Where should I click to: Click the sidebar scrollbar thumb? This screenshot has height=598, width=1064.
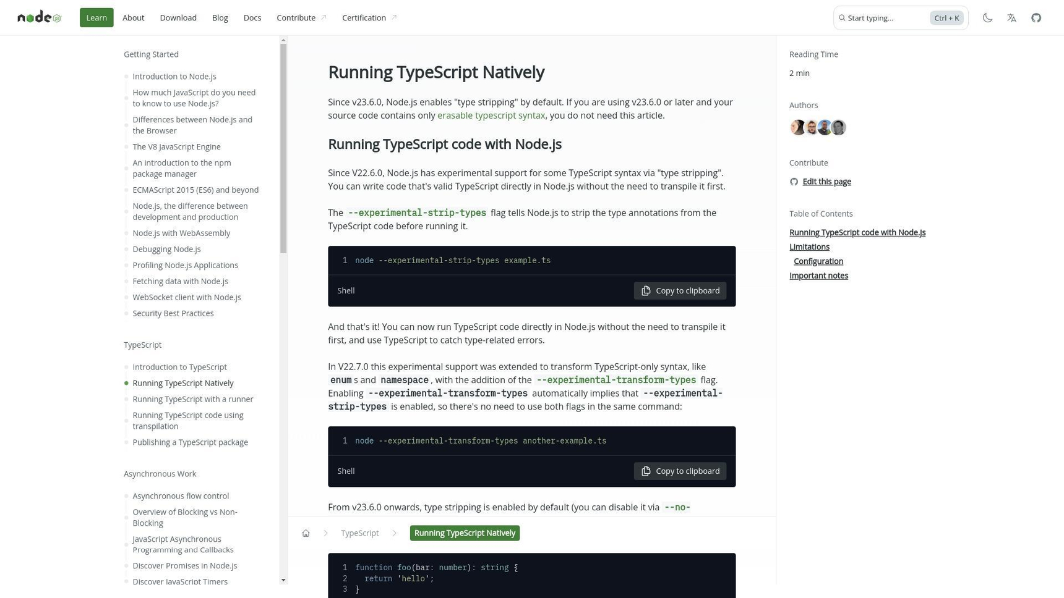[x=283, y=149]
